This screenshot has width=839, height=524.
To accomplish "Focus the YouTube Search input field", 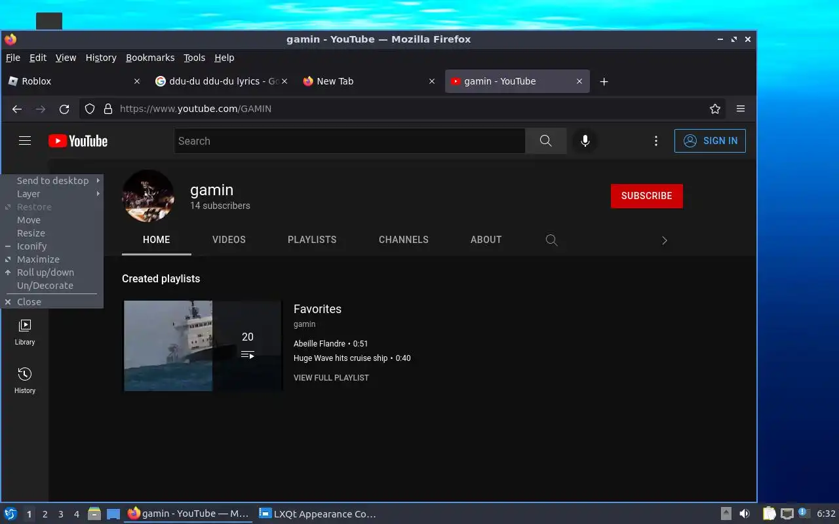I will click(x=349, y=141).
